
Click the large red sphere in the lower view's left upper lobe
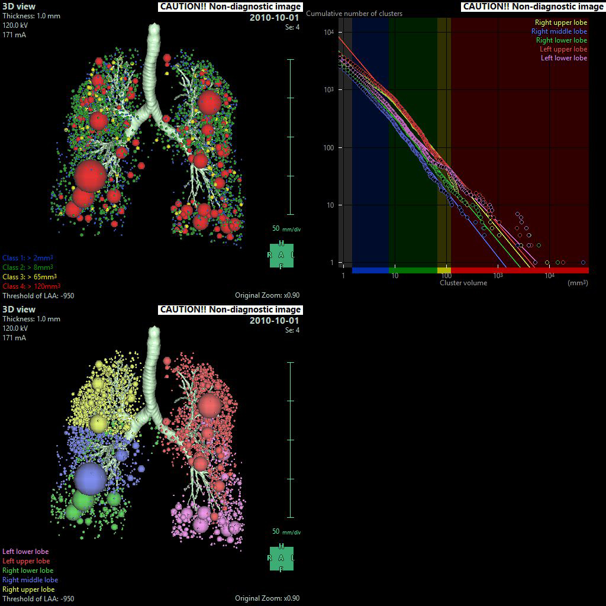[x=209, y=405]
